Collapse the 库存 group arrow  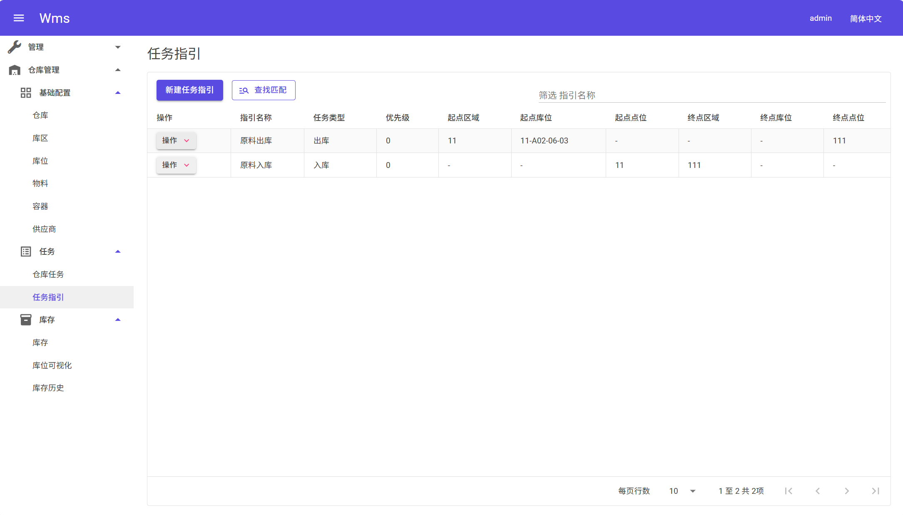coord(118,320)
